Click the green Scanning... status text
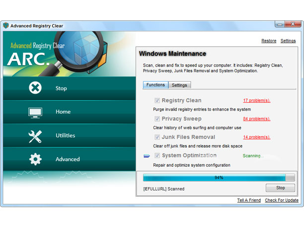This screenshot has height=228, width=304. click(253, 155)
